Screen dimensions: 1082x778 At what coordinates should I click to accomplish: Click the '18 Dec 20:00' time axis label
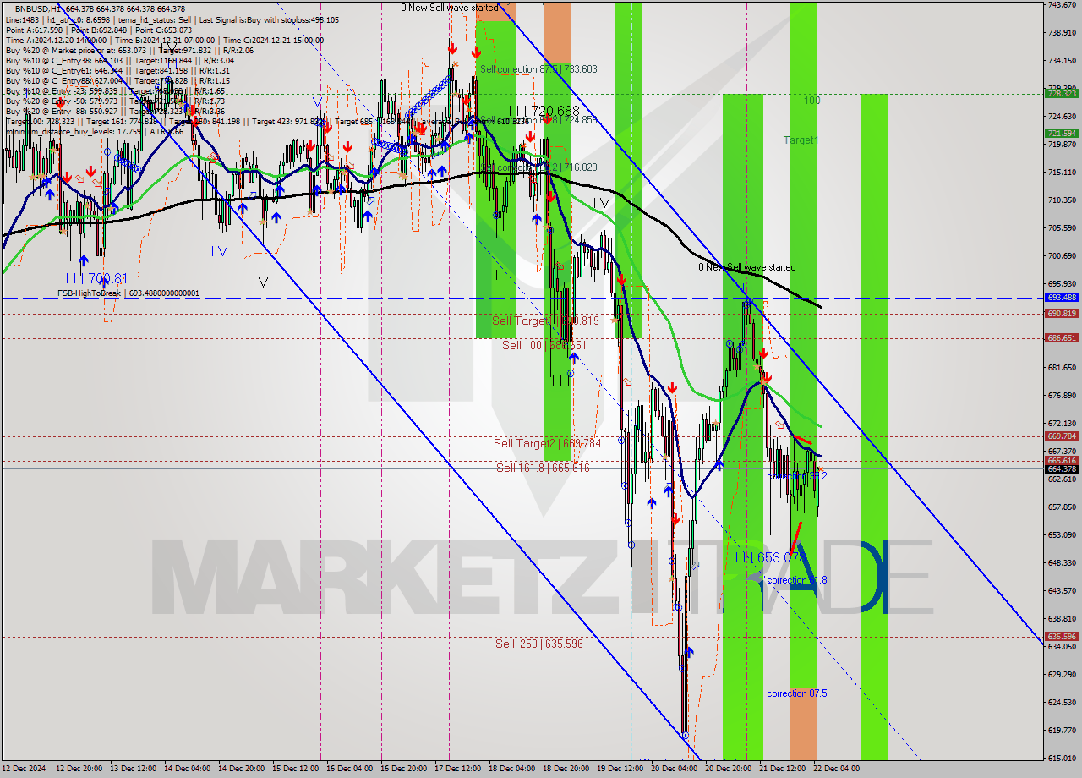566,769
